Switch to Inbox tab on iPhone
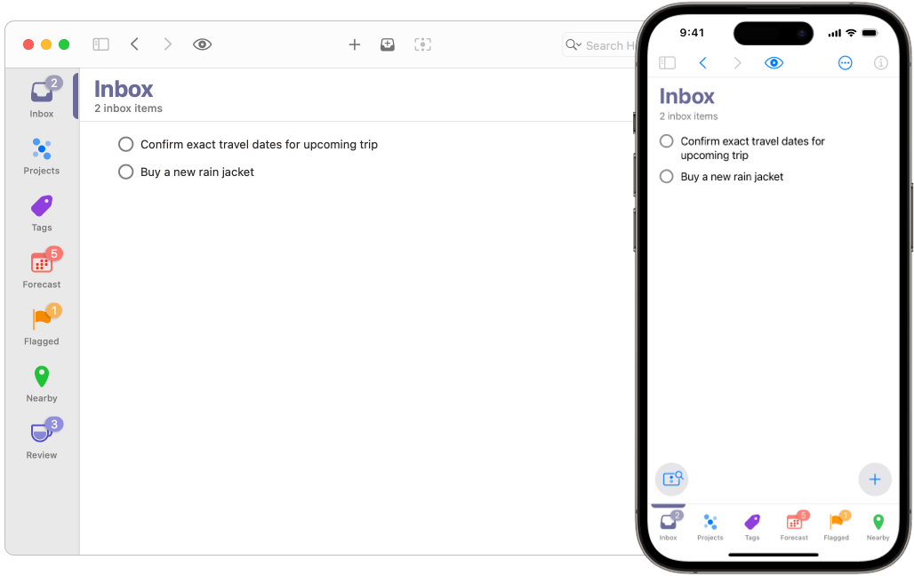Screen dimensions: 914x576 click(x=669, y=525)
